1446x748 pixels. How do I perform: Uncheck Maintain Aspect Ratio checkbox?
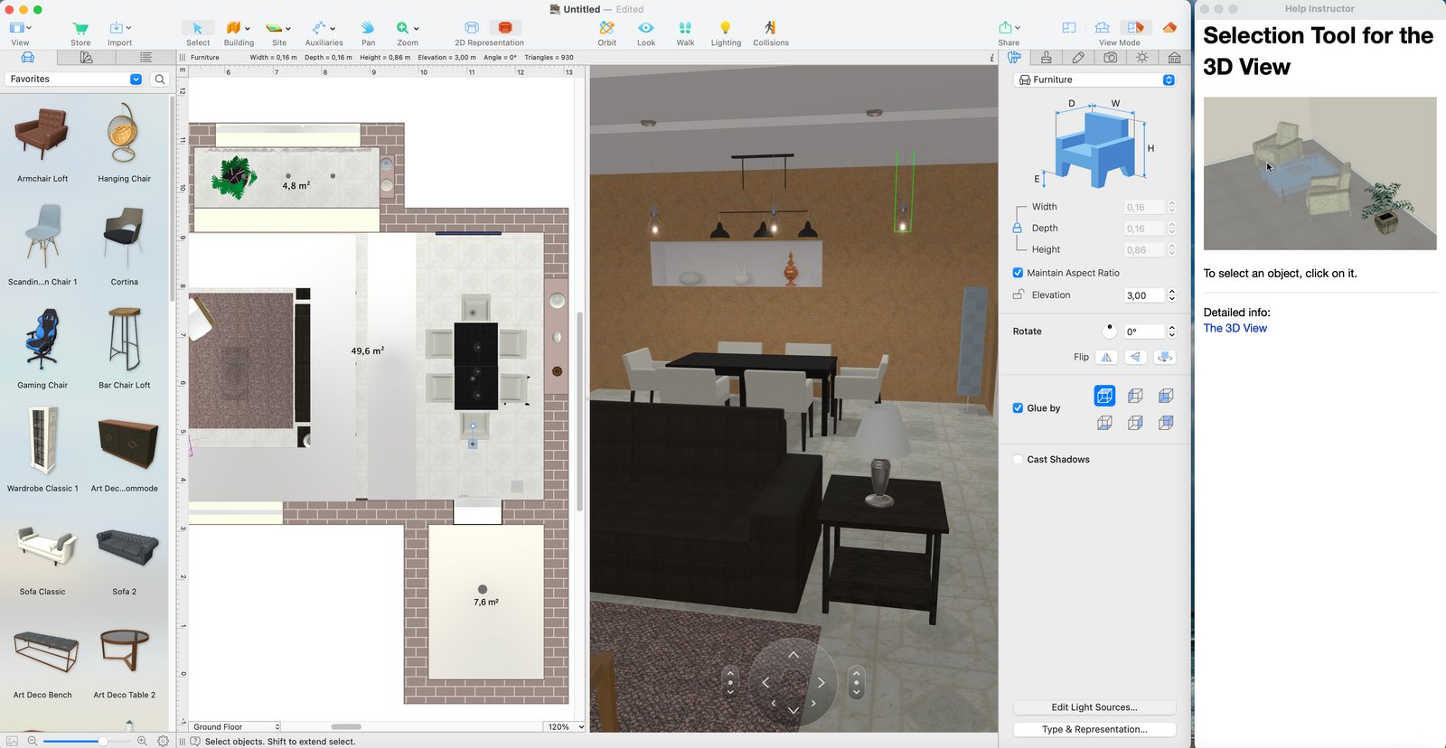[1018, 273]
